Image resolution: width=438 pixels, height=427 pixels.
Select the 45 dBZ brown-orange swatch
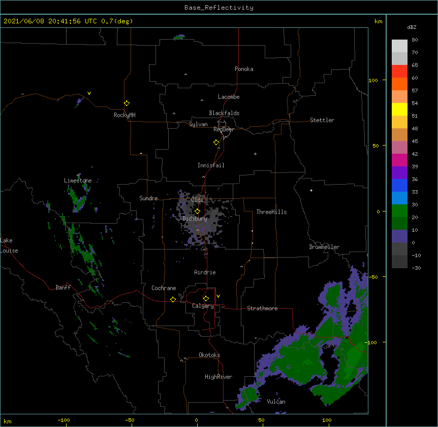[x=399, y=134]
